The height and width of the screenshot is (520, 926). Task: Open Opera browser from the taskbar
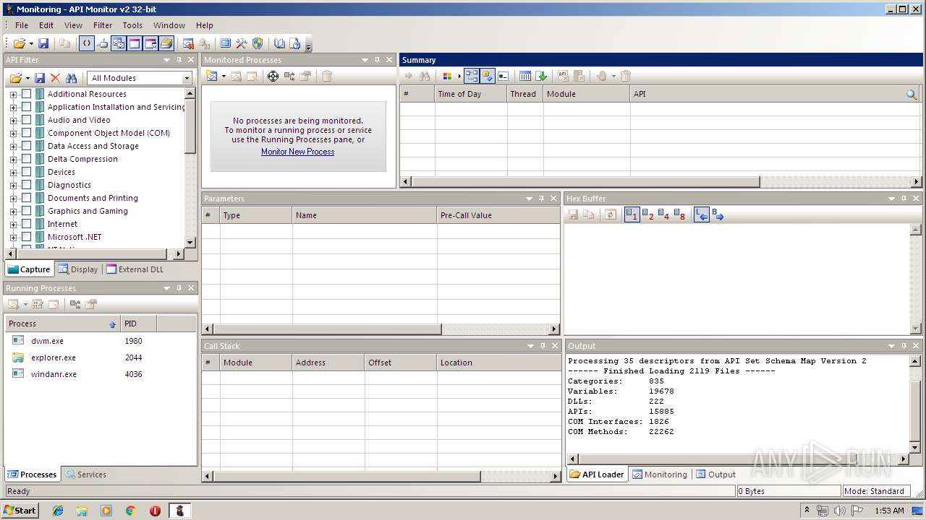(x=155, y=511)
